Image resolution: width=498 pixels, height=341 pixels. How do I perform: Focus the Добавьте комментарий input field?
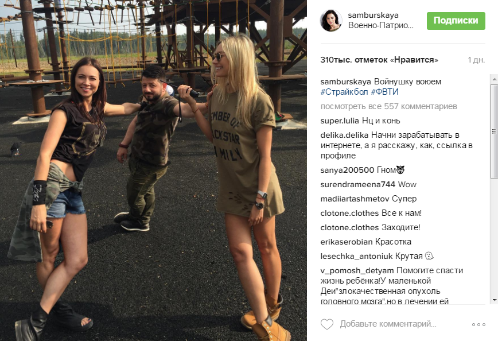pos(388,324)
